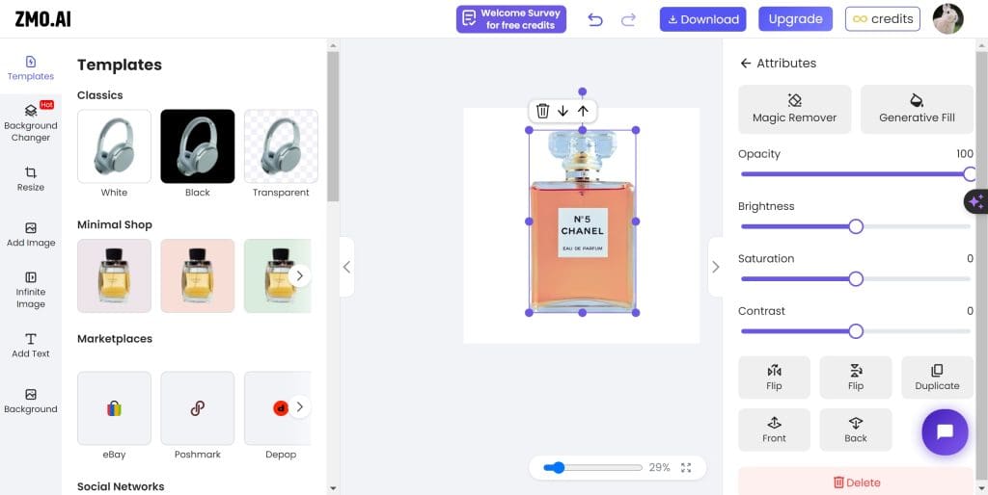Collapse the left Templates panel

point(346,267)
